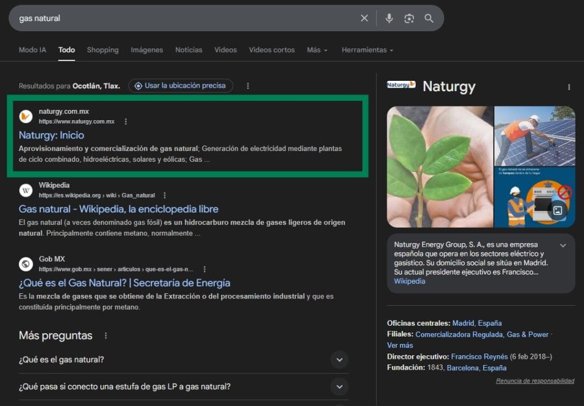Image resolution: width=584 pixels, height=406 pixels.
Task: Open three-dot menu beside Wikipedia result URL
Action: [x=165, y=195]
